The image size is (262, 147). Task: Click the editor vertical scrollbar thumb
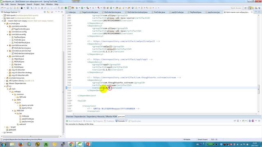[258, 89]
